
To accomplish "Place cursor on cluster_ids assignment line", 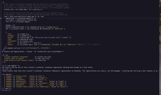I will (x=23, y=10).
